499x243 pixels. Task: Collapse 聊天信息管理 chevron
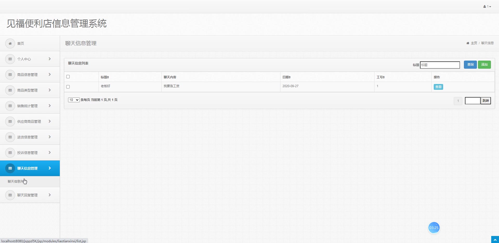pyautogui.click(x=50, y=168)
